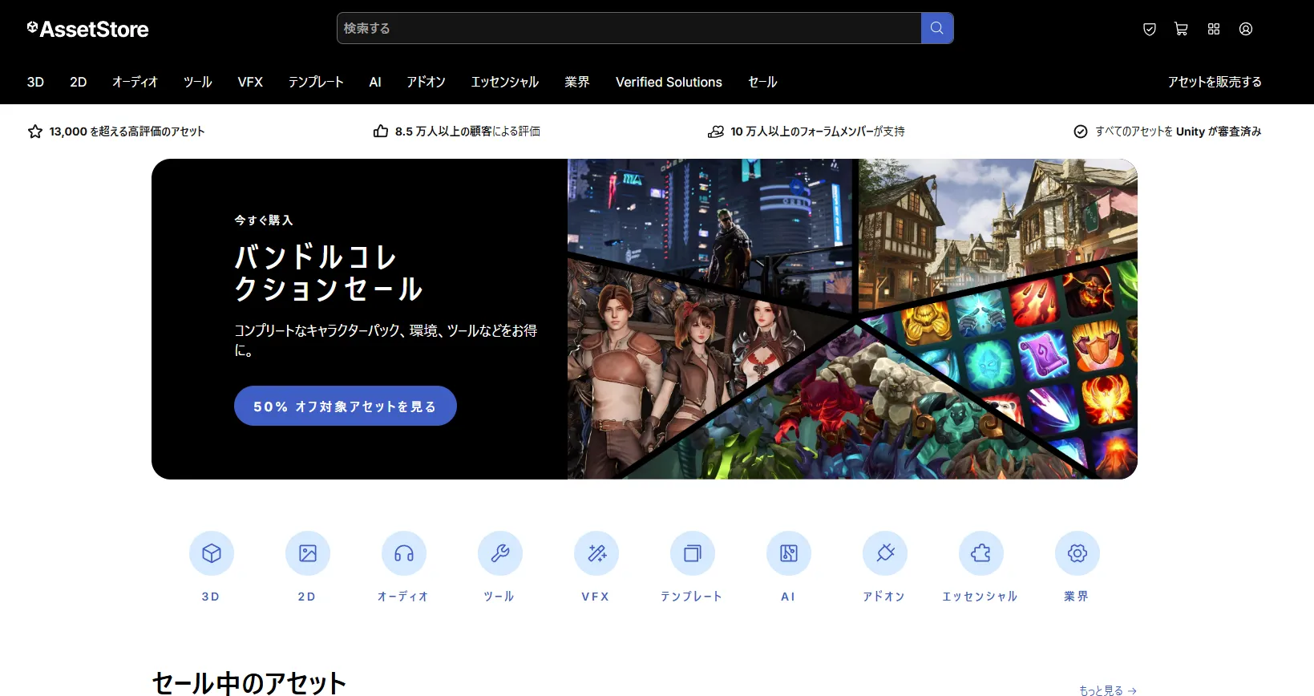This screenshot has height=696, width=1314.
Task: Open the 3D menu in navigation bar
Action: [x=35, y=82]
